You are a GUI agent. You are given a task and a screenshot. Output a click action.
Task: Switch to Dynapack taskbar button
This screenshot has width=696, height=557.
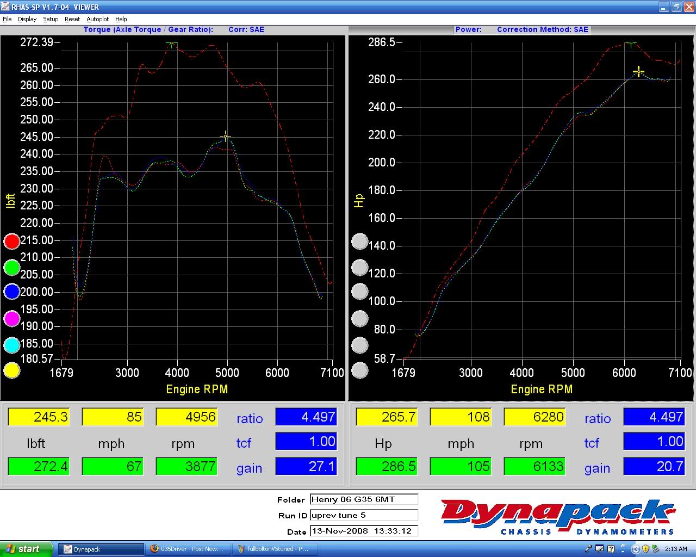[x=101, y=549]
